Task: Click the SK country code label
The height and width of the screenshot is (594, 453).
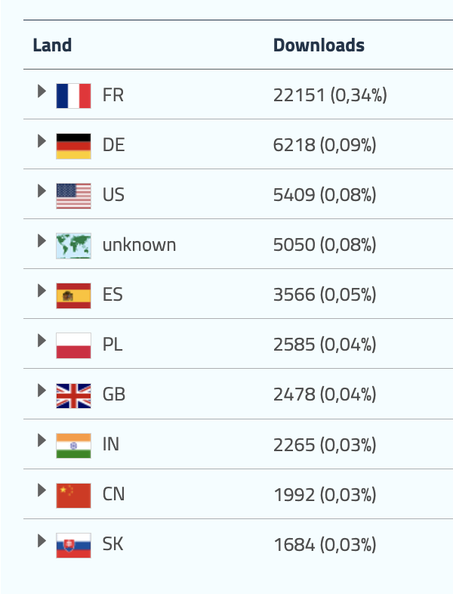Action: pos(113,544)
